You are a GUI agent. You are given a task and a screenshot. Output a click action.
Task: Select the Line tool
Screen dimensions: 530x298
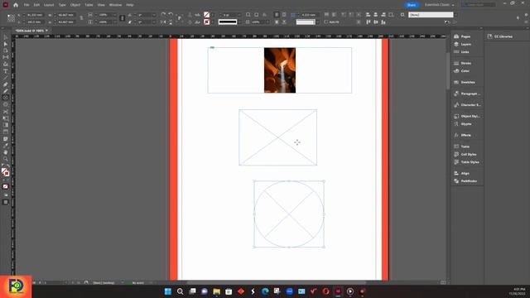point(6,78)
